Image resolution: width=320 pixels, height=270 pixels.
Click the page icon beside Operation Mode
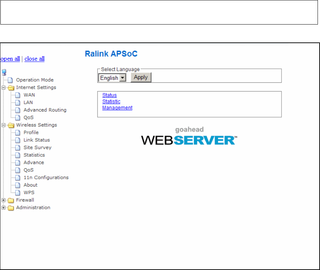10,80
